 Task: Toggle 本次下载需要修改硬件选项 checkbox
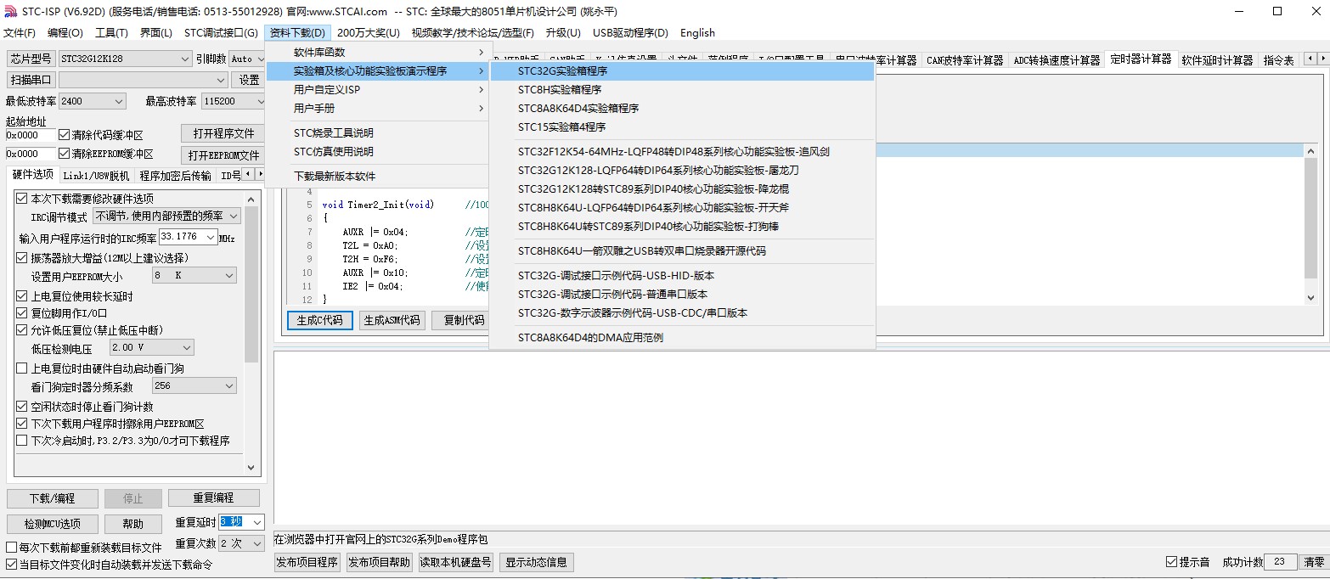tap(22, 199)
